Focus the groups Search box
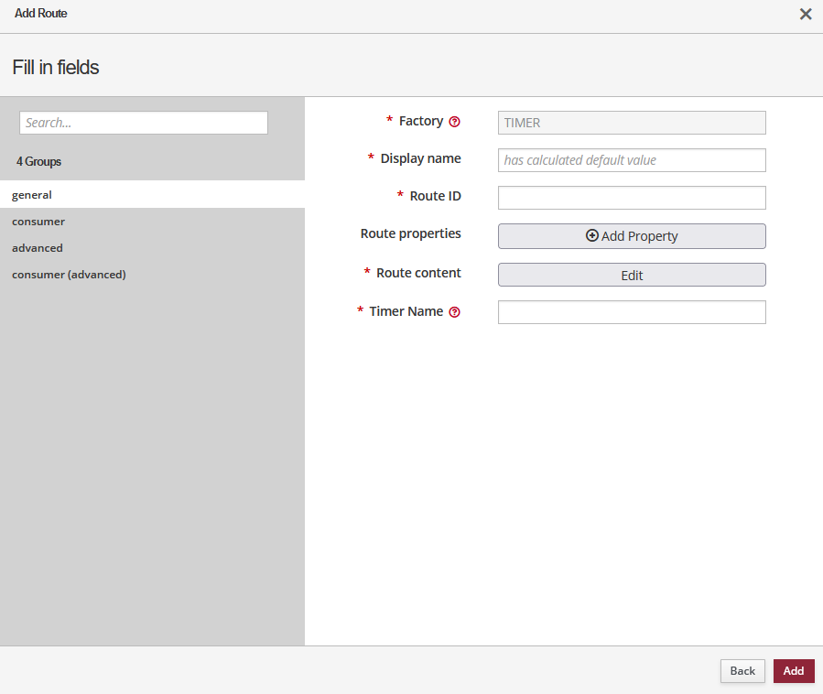 pyautogui.click(x=144, y=123)
